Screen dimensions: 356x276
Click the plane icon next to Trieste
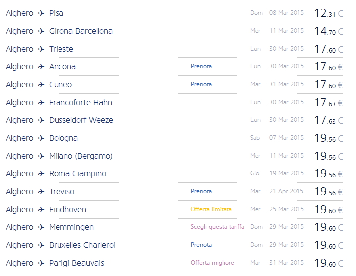41,49
